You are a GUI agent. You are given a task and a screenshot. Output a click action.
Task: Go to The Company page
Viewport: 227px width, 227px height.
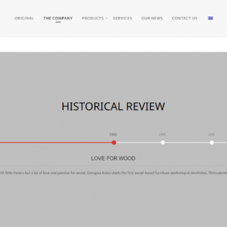click(x=58, y=18)
